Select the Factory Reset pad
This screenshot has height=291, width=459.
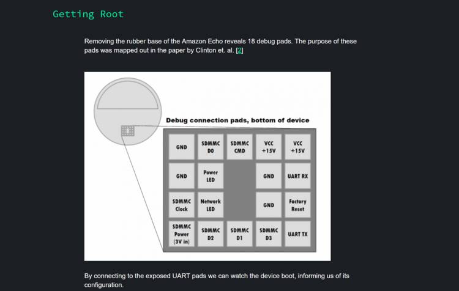(x=297, y=205)
